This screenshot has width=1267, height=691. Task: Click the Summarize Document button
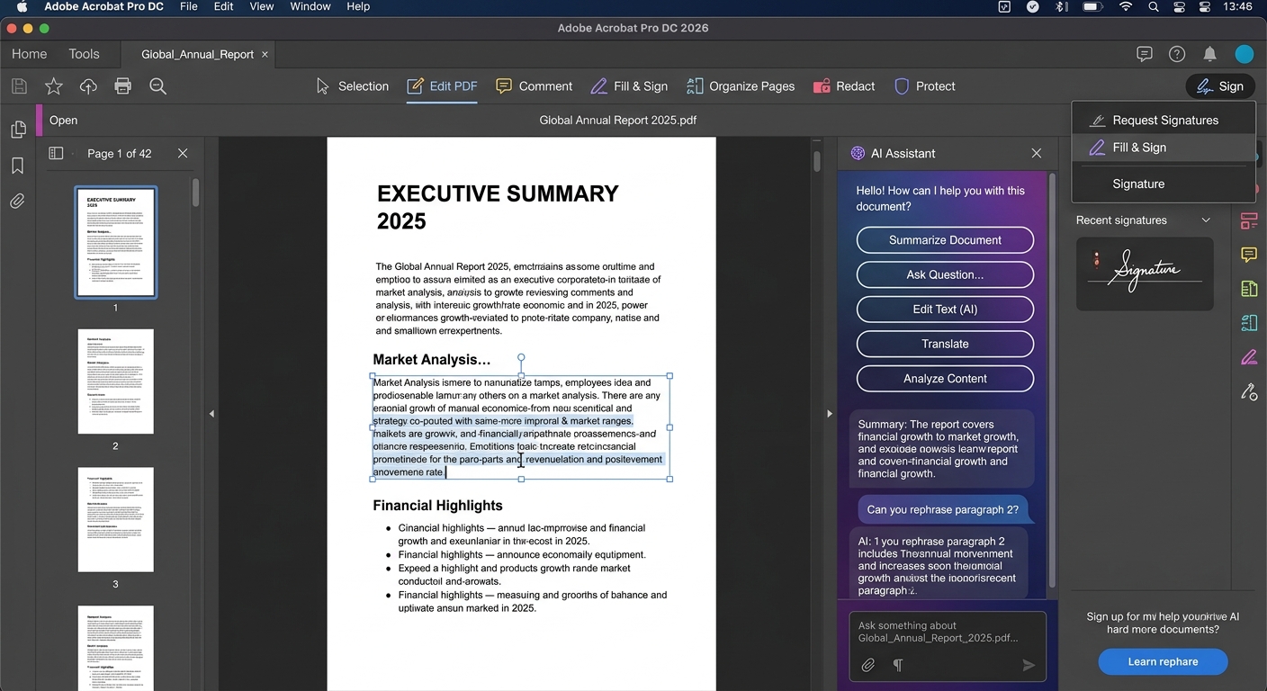(x=945, y=240)
